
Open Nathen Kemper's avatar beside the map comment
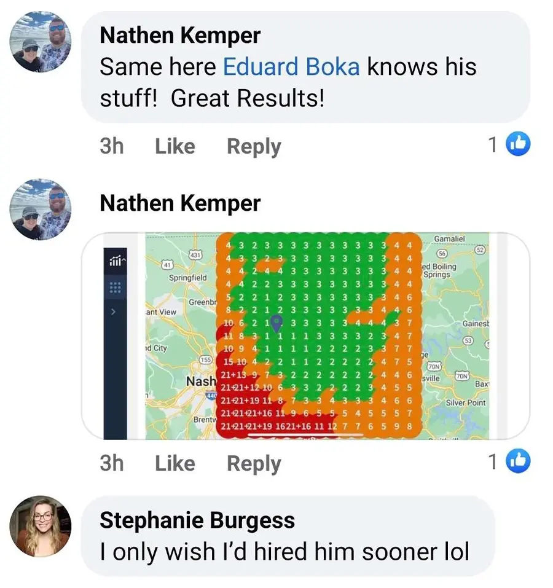[x=40, y=209]
